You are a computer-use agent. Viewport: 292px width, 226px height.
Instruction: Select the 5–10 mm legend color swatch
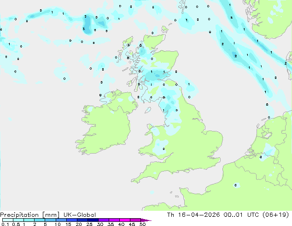(x=50, y=220)
